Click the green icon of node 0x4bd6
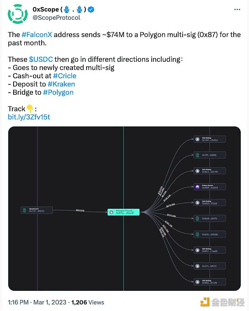249x311 pixels. tap(197, 218)
